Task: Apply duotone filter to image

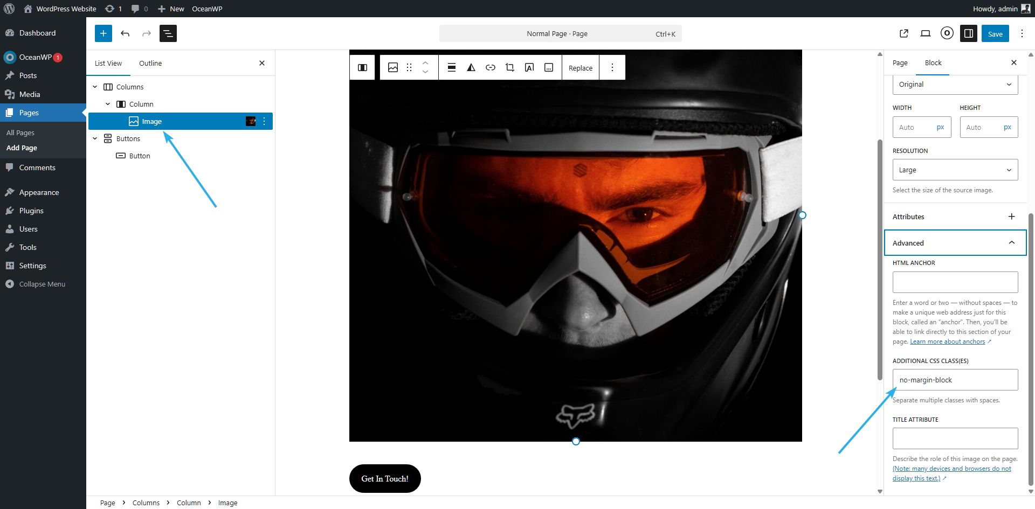Action: click(471, 67)
